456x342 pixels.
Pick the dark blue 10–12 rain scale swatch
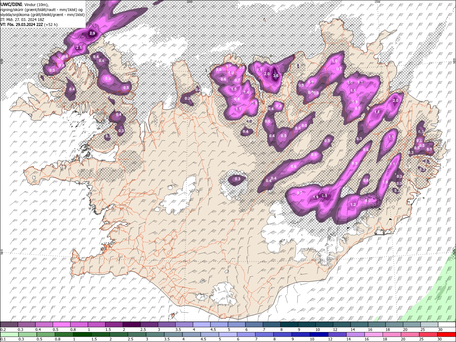(318, 335)
